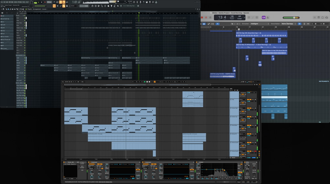The image size is (330, 184).
Task: Click the save disk icon in FL Studio toolbar
Action: pos(147,2)
